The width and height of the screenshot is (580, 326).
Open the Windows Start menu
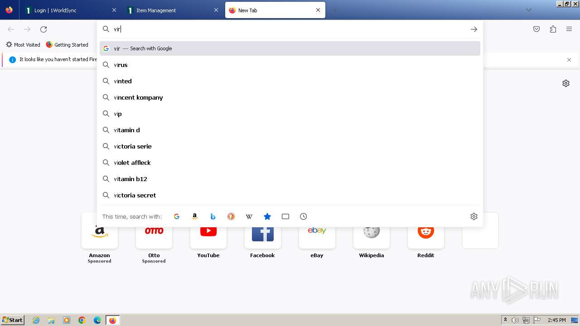click(13, 320)
